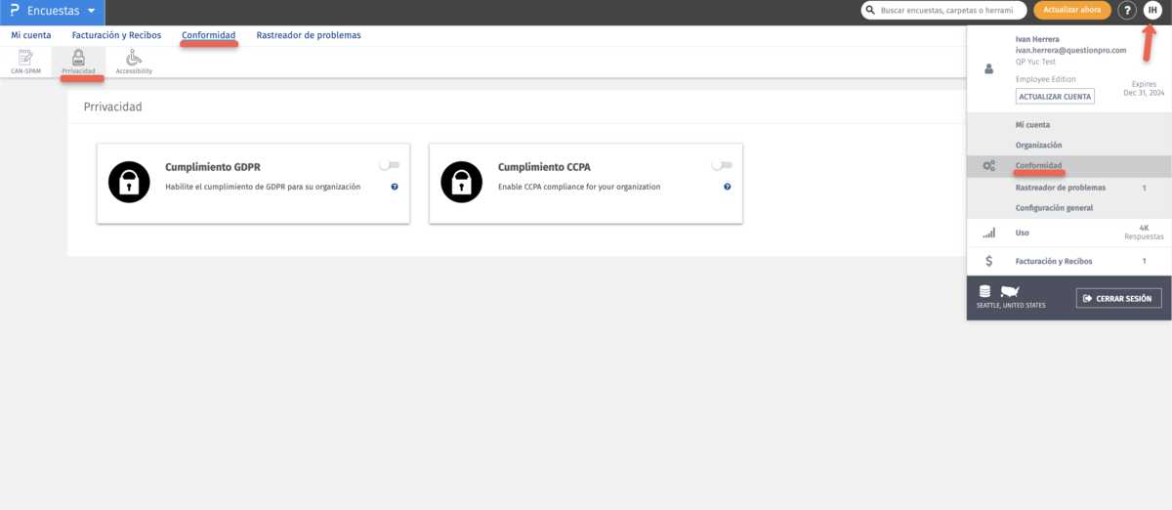Click the ivan.herrera@questionpro.com email text
The image size is (1172, 510).
click(x=1070, y=50)
